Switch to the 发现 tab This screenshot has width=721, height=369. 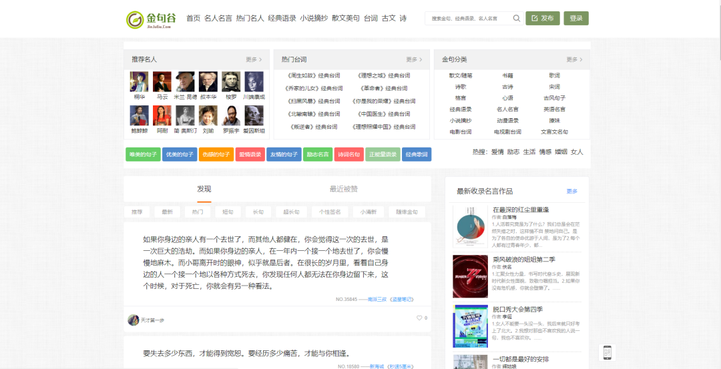tap(204, 189)
